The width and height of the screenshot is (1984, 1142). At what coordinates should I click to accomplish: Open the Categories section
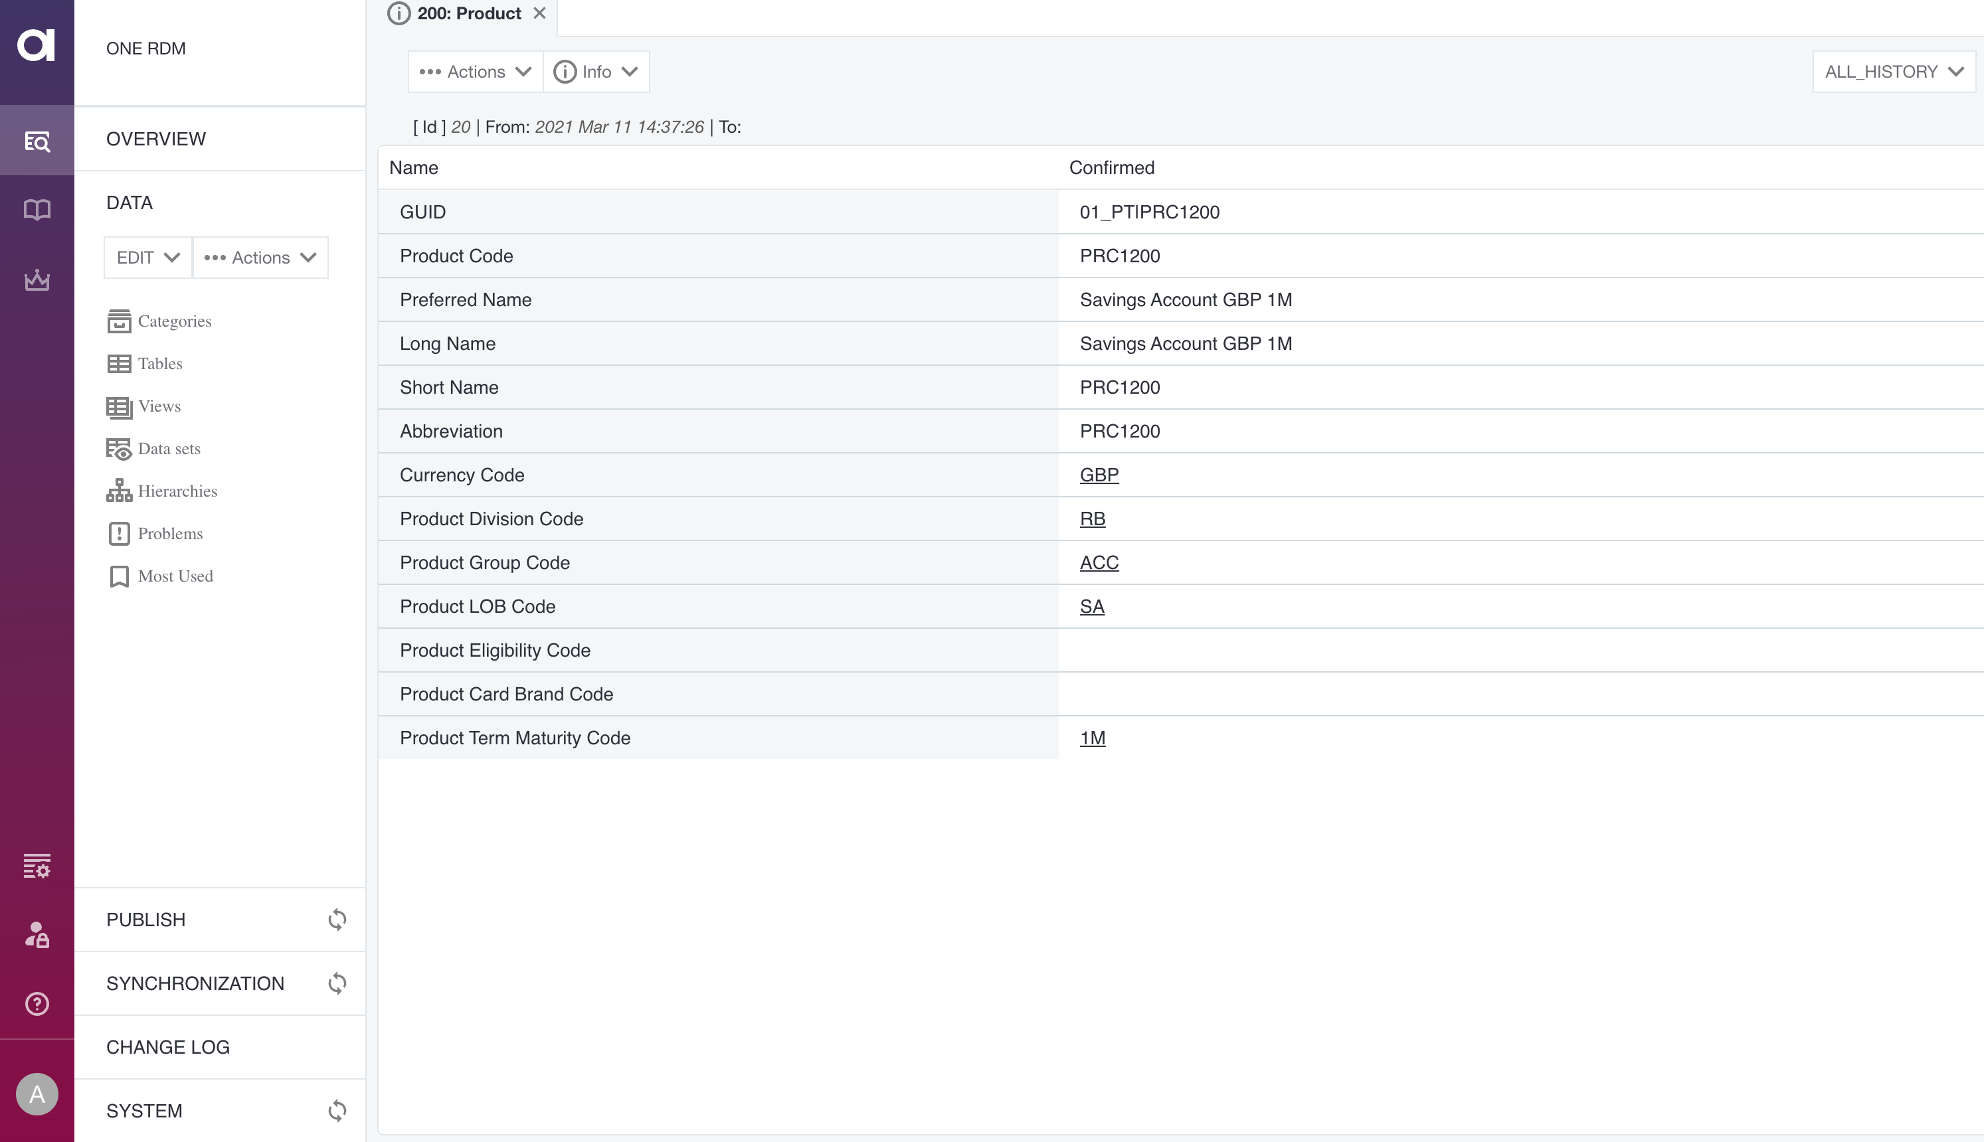coord(174,321)
